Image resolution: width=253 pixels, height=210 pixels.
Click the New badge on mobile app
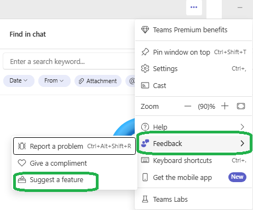(x=237, y=177)
